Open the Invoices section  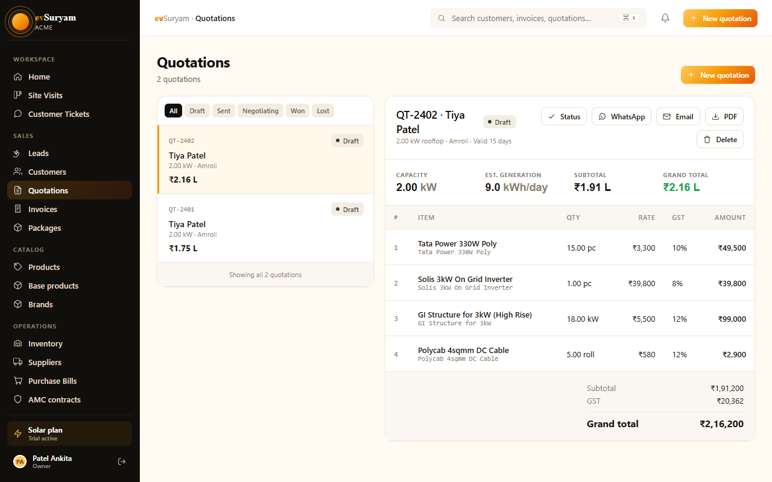pyautogui.click(x=69, y=209)
